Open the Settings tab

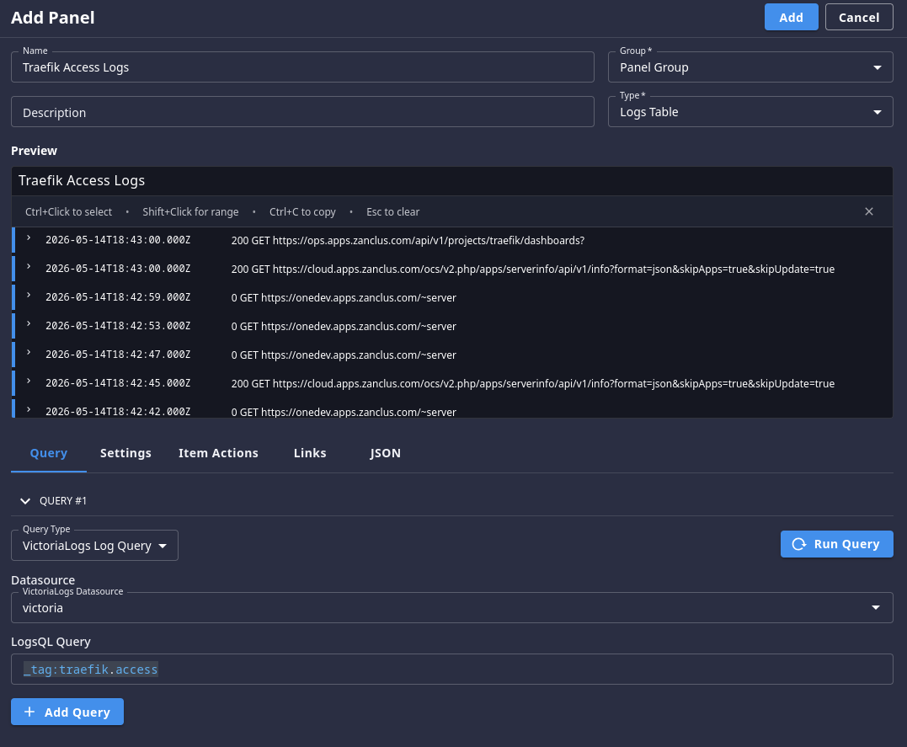pos(125,453)
